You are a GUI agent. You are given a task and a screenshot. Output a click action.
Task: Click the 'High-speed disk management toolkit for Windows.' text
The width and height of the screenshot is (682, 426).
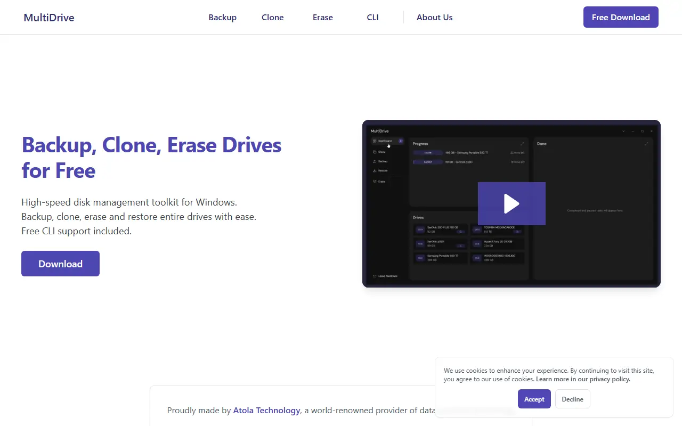(129, 202)
